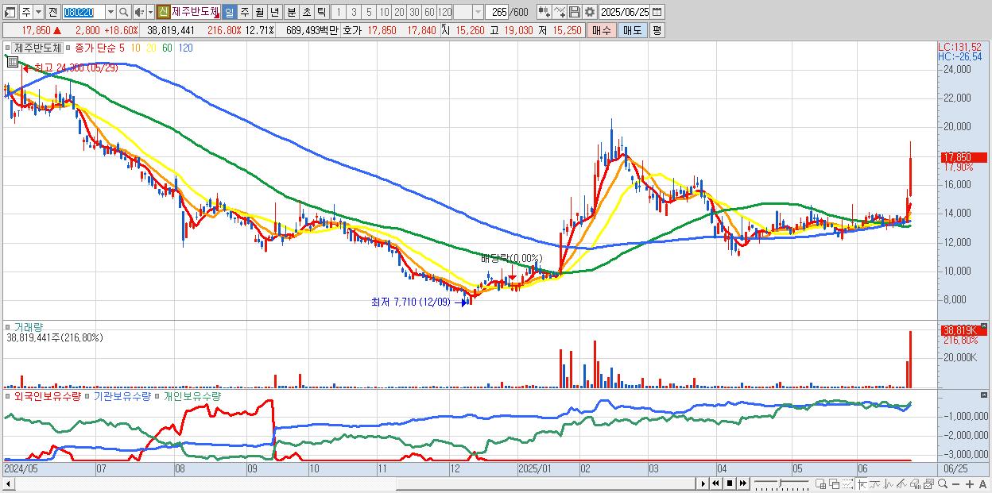
Task: Open the dropdown arrow after interval 120
Action: [478, 12]
